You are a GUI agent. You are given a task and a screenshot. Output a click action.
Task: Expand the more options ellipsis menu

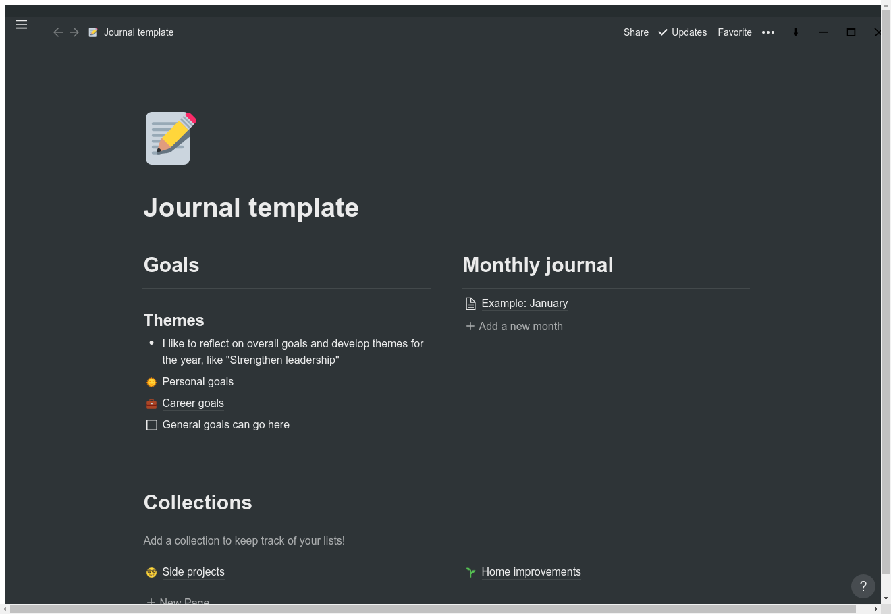[768, 32]
